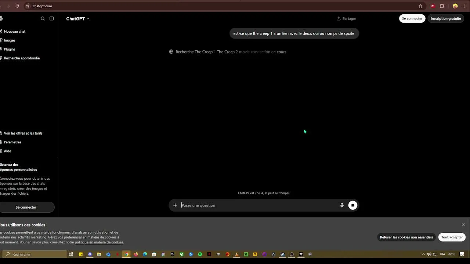Open Spotify from the taskbar

click(200, 254)
